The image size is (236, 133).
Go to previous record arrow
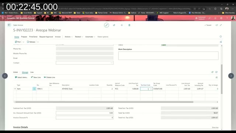5,76
